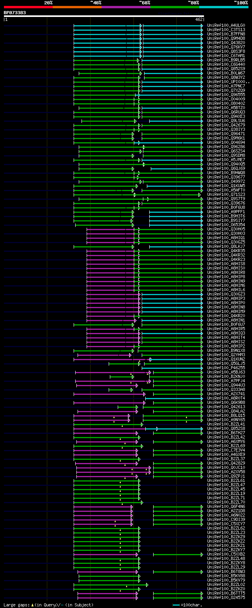Select the UniRef100_B2ZKZ9 label
Viewport: 252px width, 608px height.
226,537
